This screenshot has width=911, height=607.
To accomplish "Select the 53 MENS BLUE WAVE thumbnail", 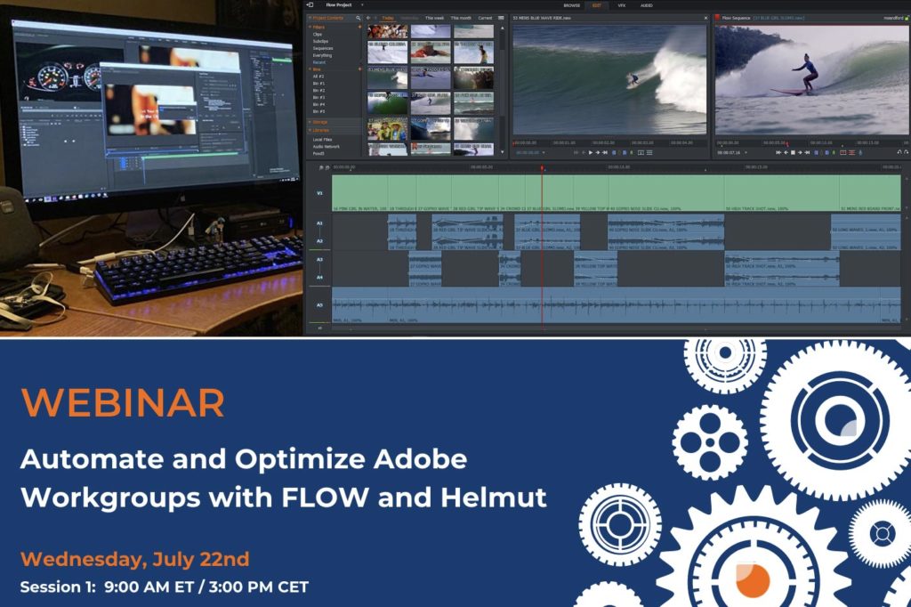I will click(x=388, y=78).
